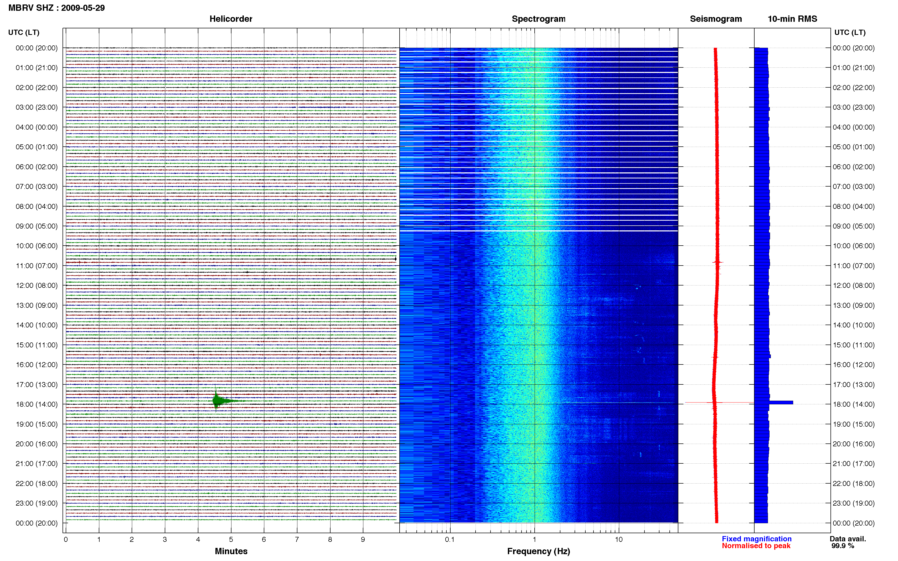Click the left time label '08:00 (04:00)'
This screenshot has width=898, height=561.
pos(37,206)
